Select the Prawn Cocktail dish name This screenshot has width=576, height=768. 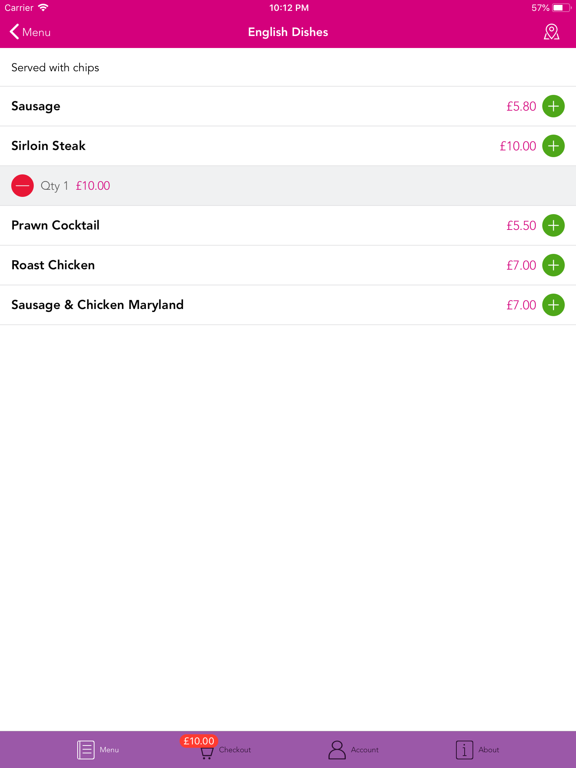(55, 225)
